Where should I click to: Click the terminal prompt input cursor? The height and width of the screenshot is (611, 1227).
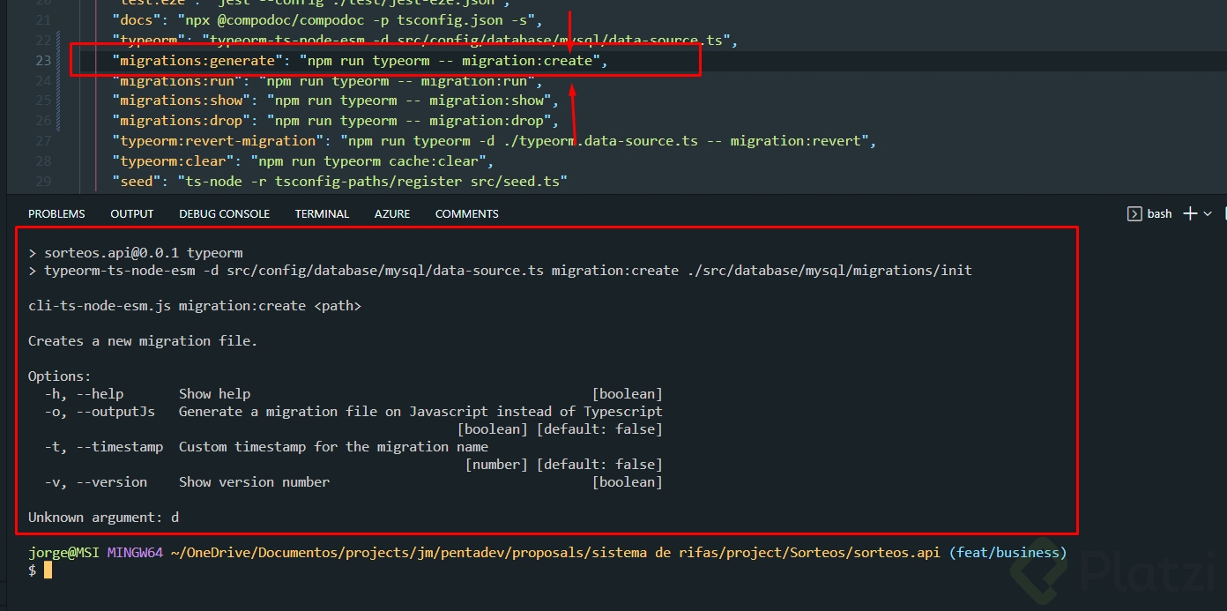(48, 570)
